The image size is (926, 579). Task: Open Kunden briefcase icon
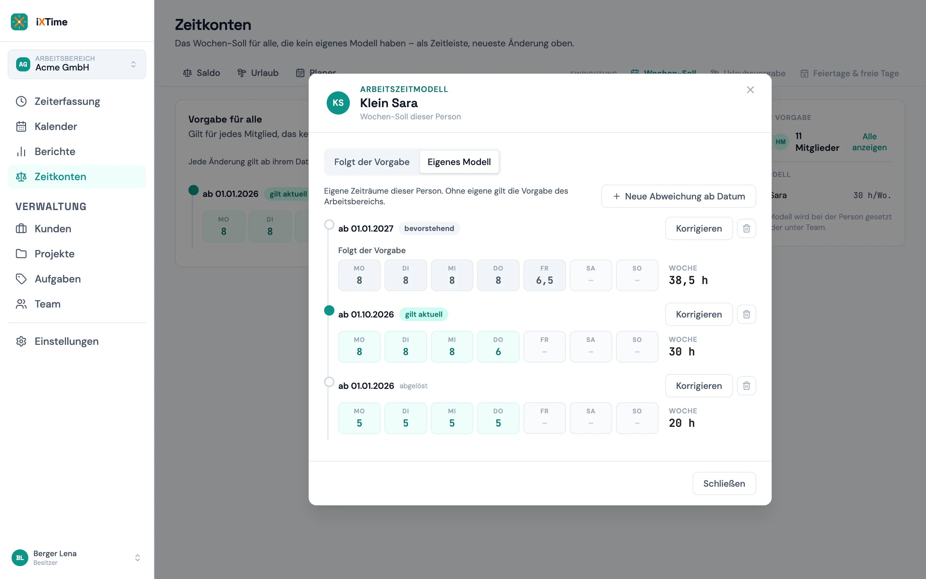(x=21, y=229)
